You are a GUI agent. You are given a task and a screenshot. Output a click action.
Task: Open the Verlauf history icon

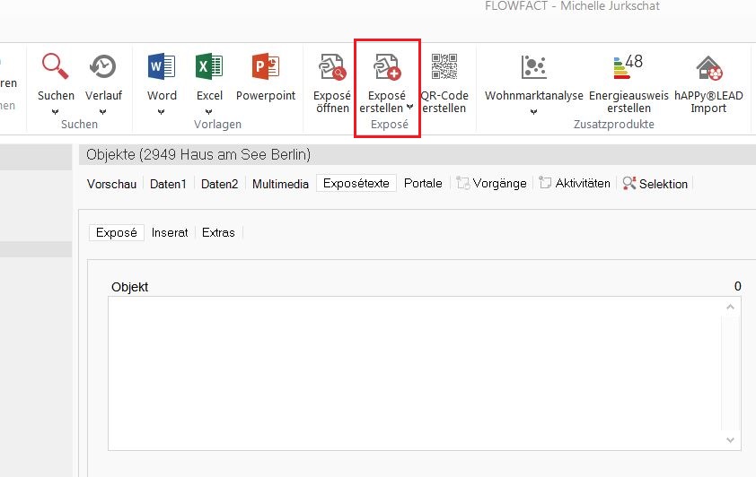[102, 66]
